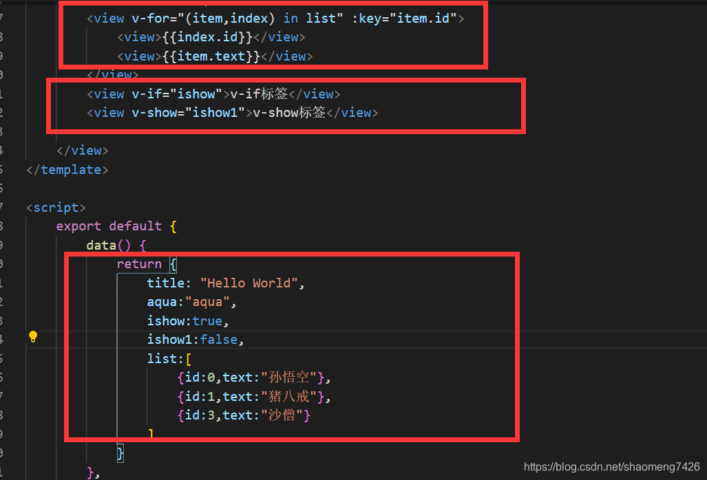
Task: Click the "孙悟空" string
Action: coord(288,378)
